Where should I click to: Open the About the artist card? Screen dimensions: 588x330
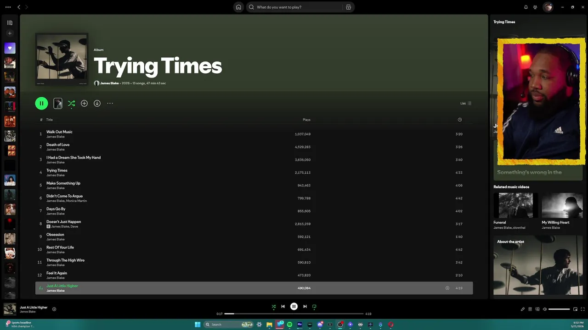(x=538, y=265)
